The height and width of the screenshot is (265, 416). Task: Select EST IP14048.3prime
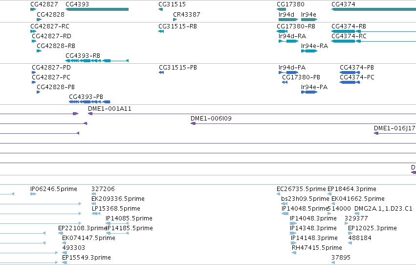point(293,223)
